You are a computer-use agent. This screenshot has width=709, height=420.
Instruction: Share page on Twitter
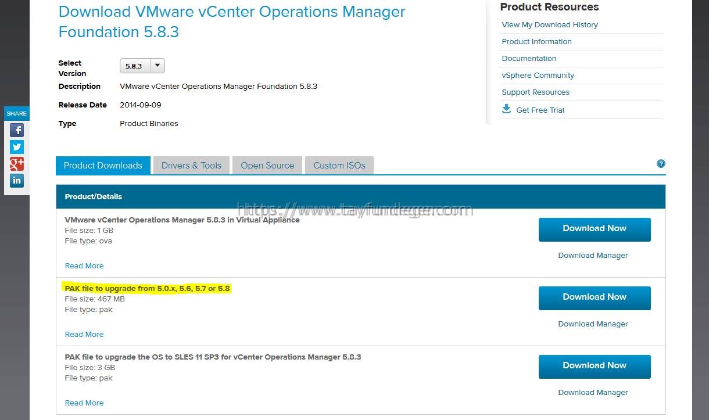[x=17, y=147]
